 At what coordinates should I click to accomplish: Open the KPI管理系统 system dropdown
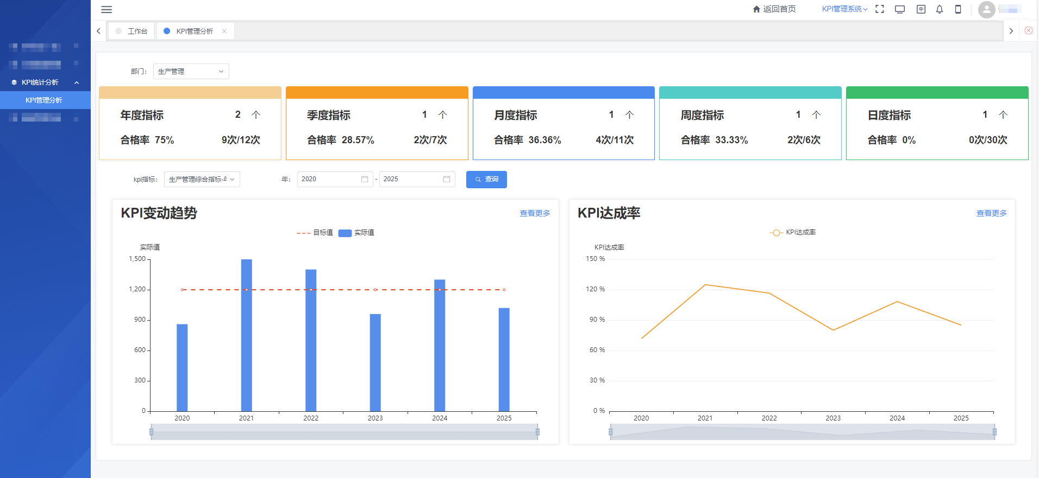coord(844,9)
